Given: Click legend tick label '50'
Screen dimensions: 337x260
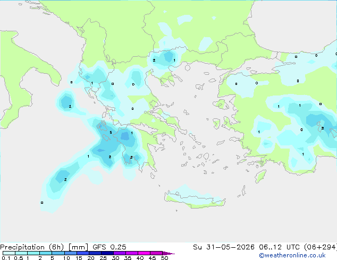Looking at the screenshot, I should [x=165, y=258].
